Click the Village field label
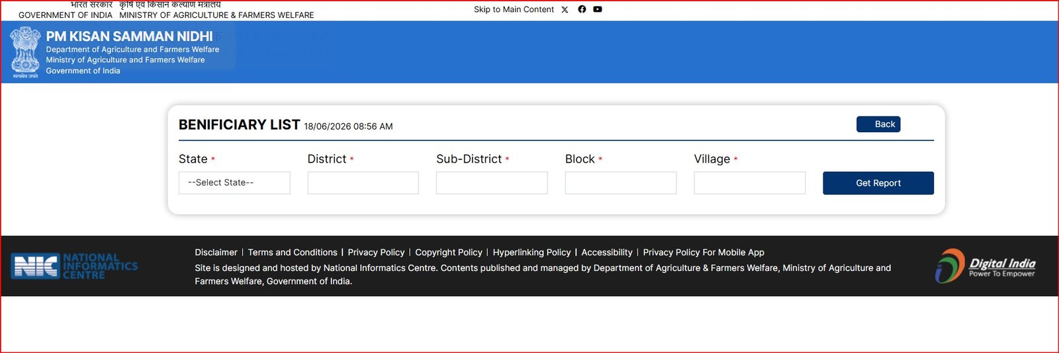 tap(712, 159)
